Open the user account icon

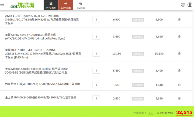point(190,5)
